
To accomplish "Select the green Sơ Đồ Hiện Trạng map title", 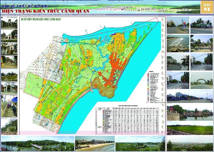I will pyautogui.click(x=41, y=19).
